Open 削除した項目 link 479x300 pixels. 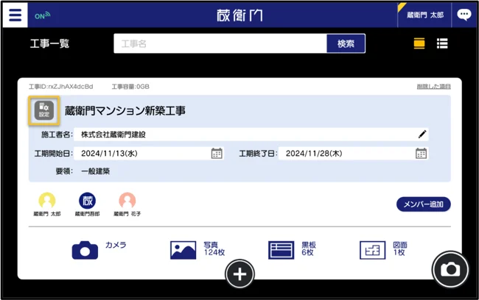coord(434,87)
